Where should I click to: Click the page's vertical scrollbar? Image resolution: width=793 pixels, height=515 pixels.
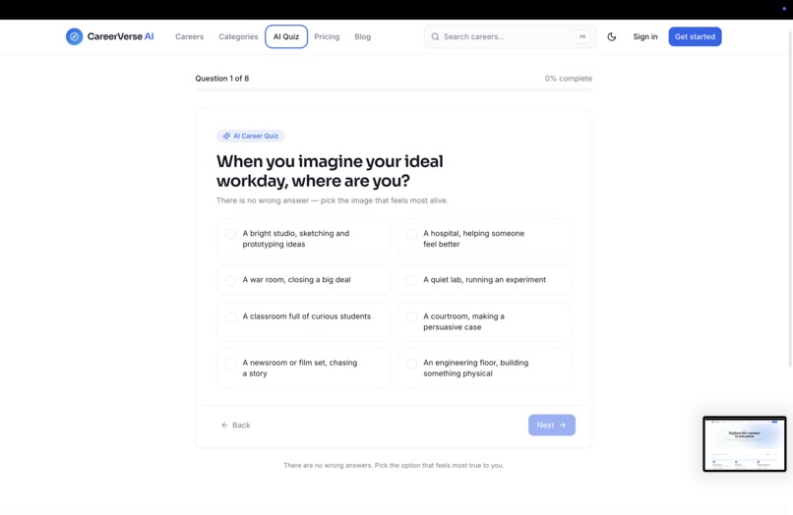(x=790, y=198)
